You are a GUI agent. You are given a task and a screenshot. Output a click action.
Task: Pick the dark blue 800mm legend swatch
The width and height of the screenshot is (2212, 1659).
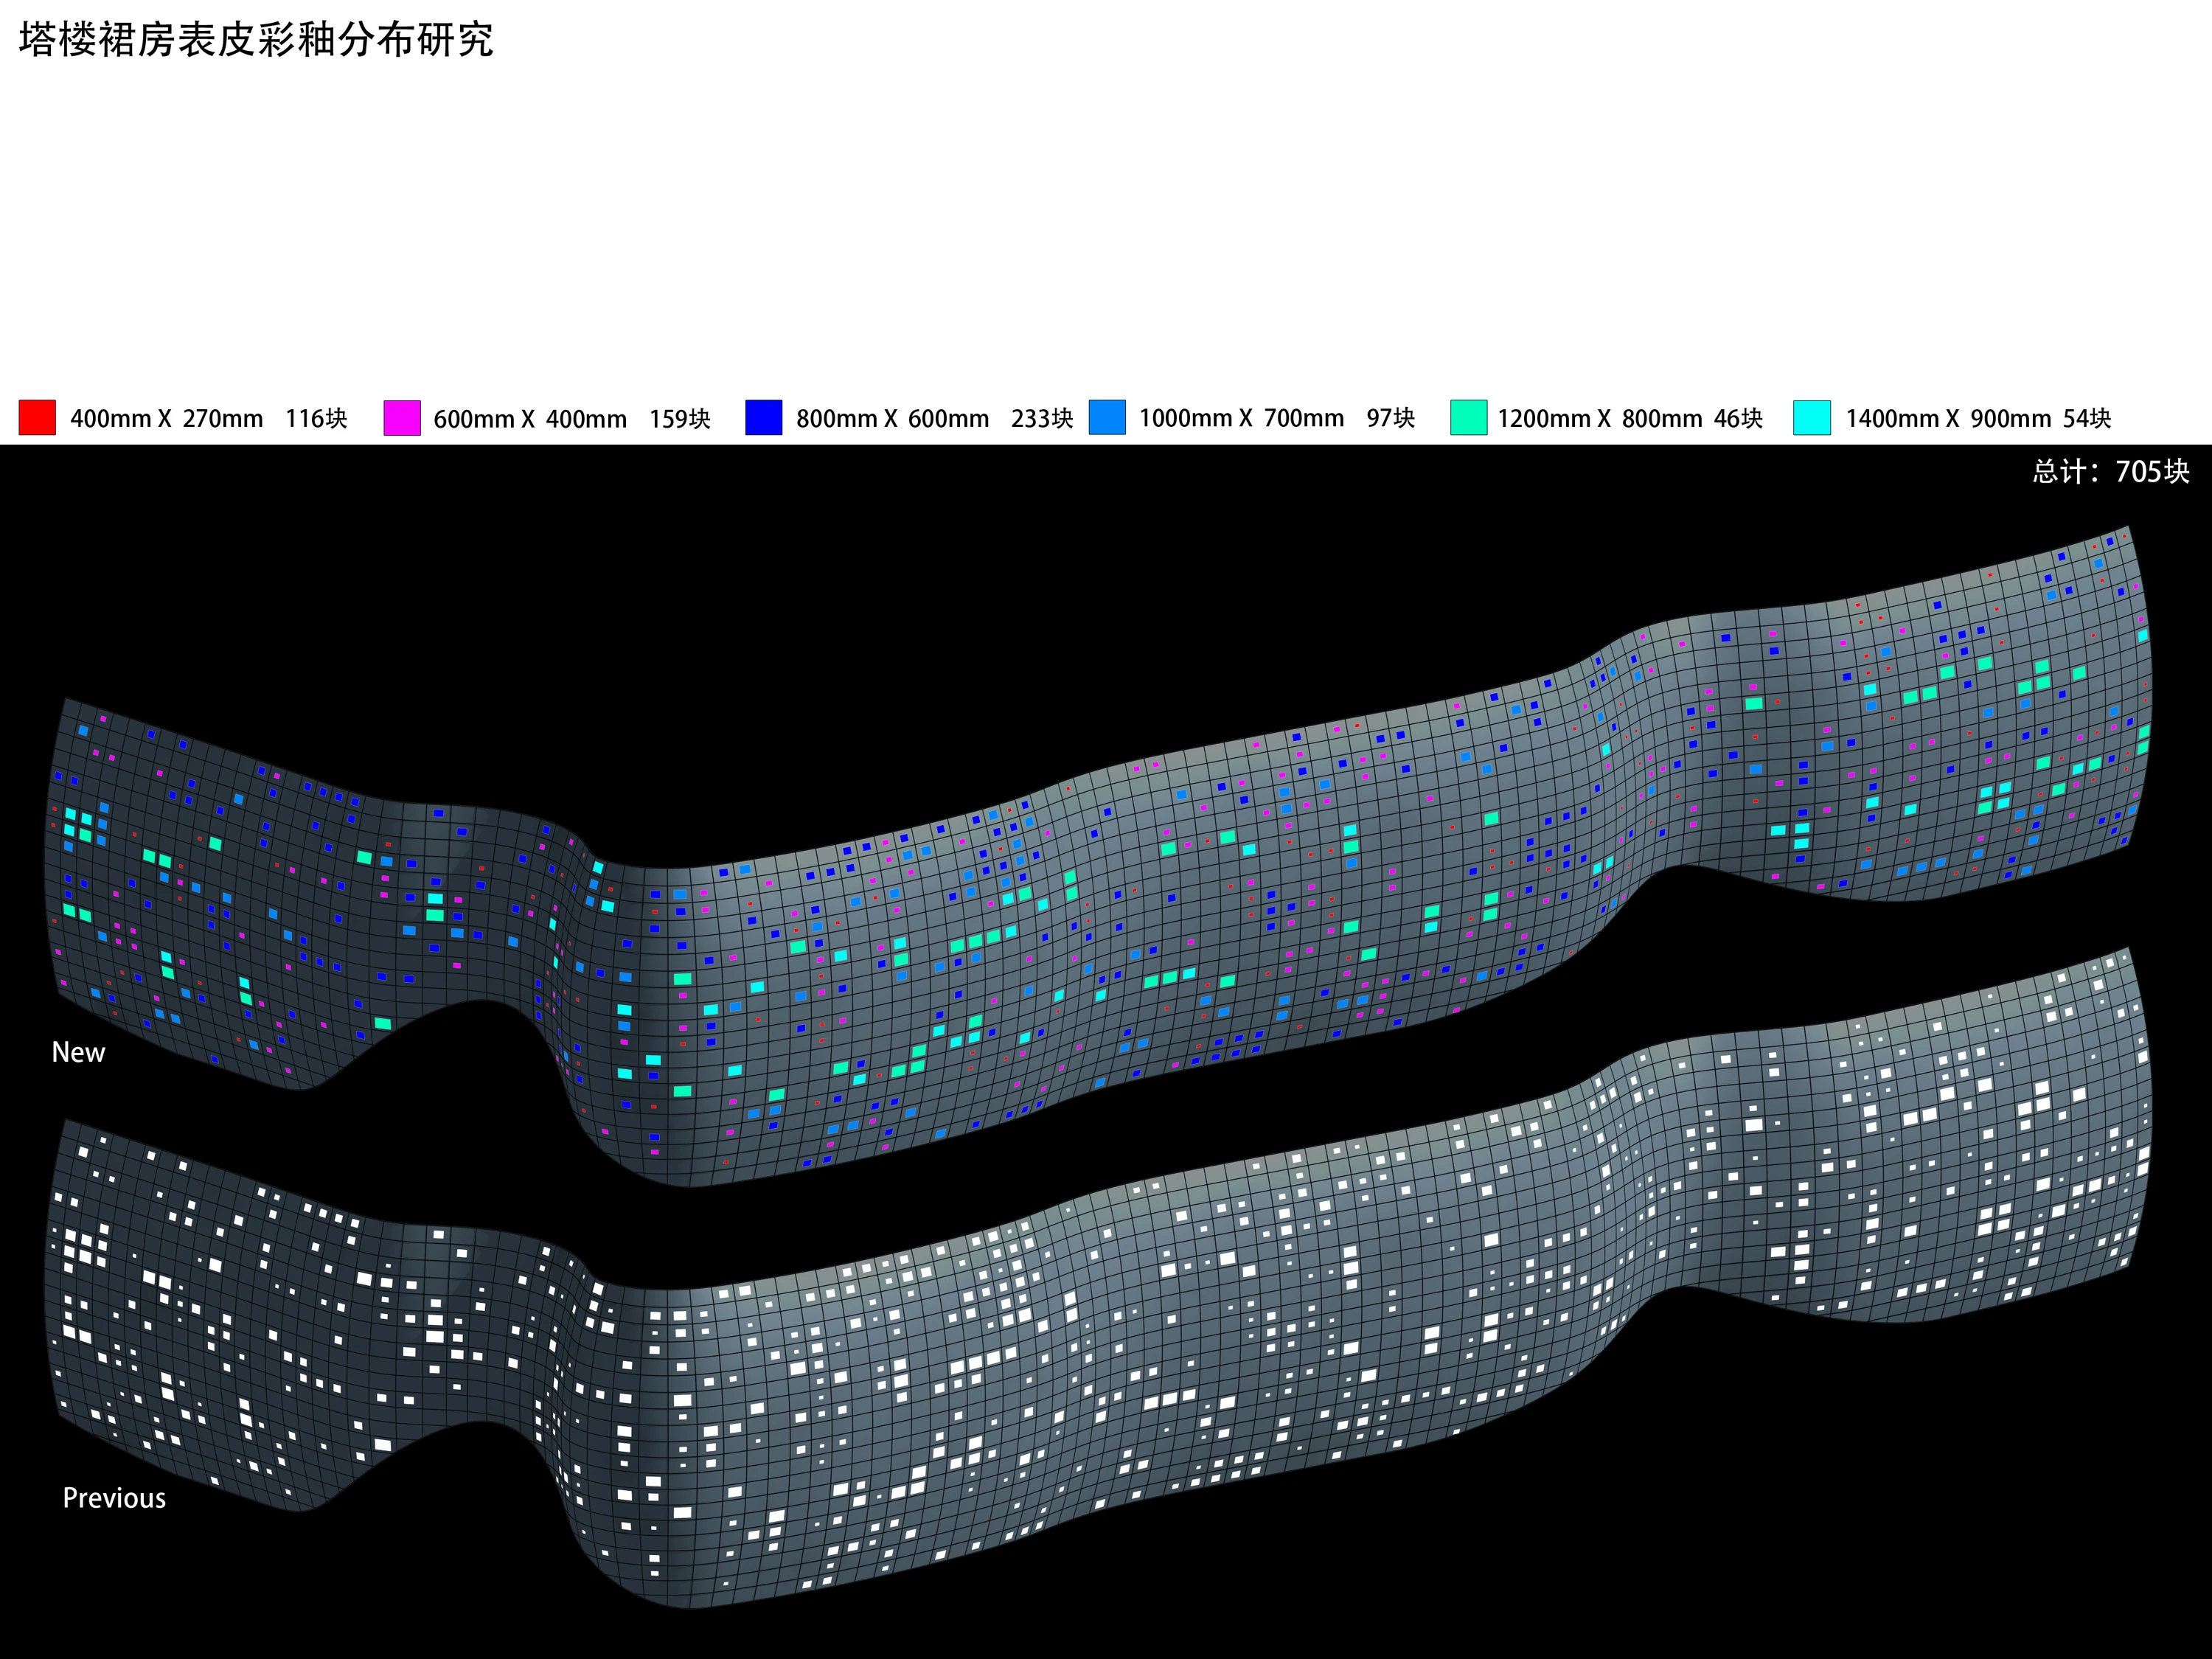(764, 417)
